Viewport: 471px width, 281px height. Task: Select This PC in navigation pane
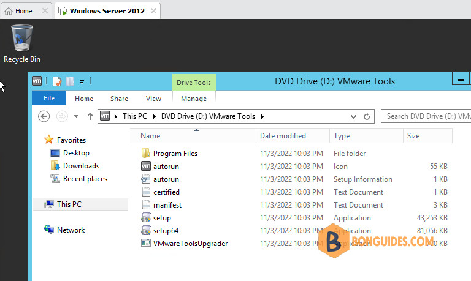(80, 204)
